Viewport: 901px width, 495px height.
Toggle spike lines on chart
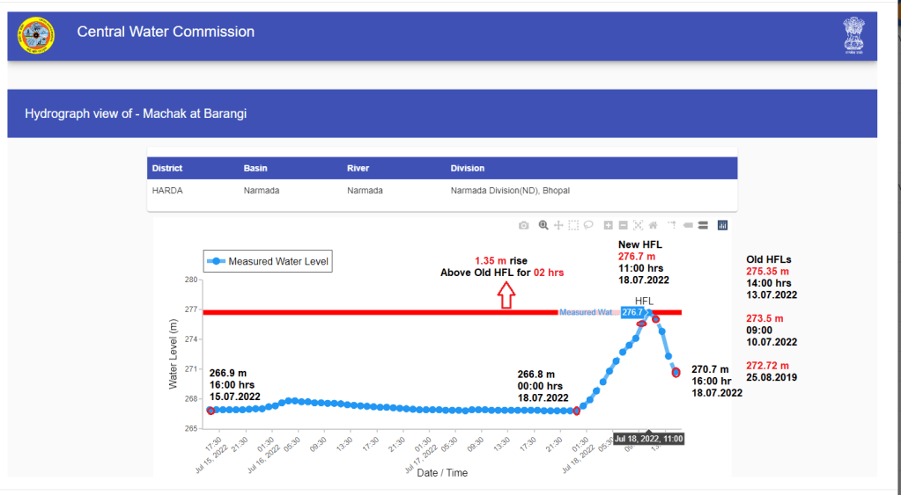[x=670, y=225]
